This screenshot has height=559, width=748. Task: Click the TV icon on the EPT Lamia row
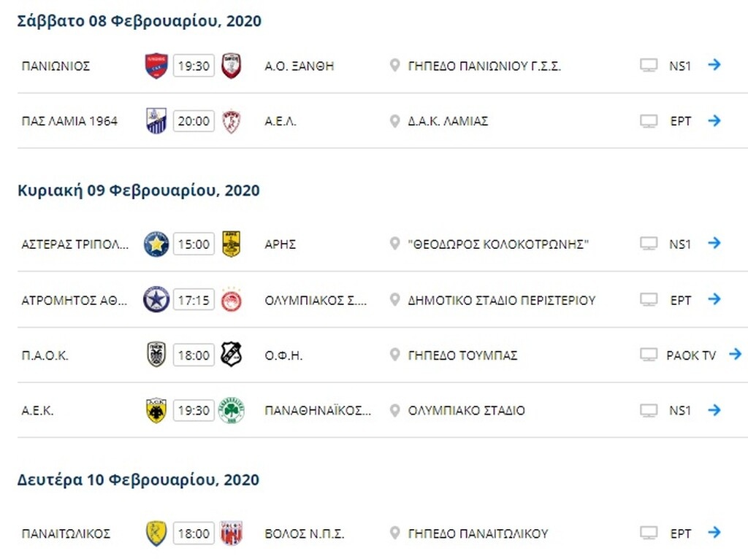coord(647,121)
